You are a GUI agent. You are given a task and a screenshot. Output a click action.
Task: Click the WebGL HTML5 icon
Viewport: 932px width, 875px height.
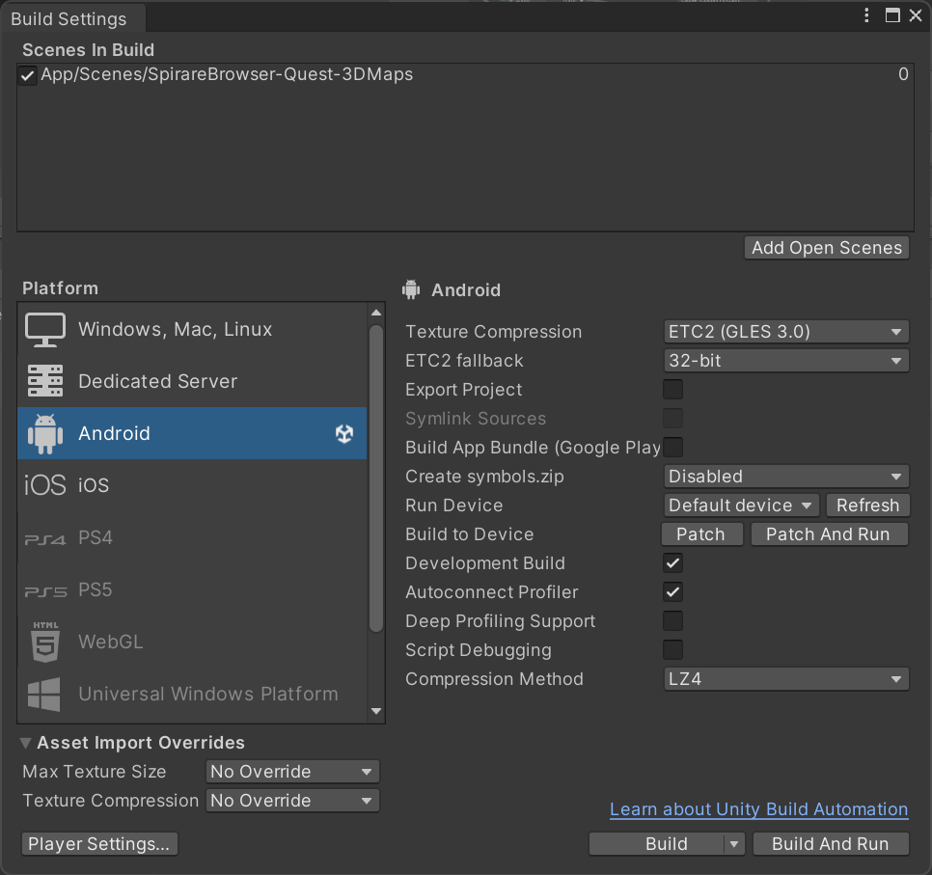click(x=45, y=642)
